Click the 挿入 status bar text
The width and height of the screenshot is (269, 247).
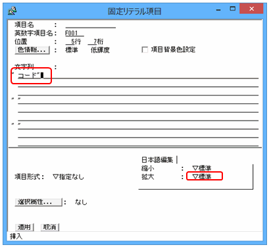click(x=16, y=236)
